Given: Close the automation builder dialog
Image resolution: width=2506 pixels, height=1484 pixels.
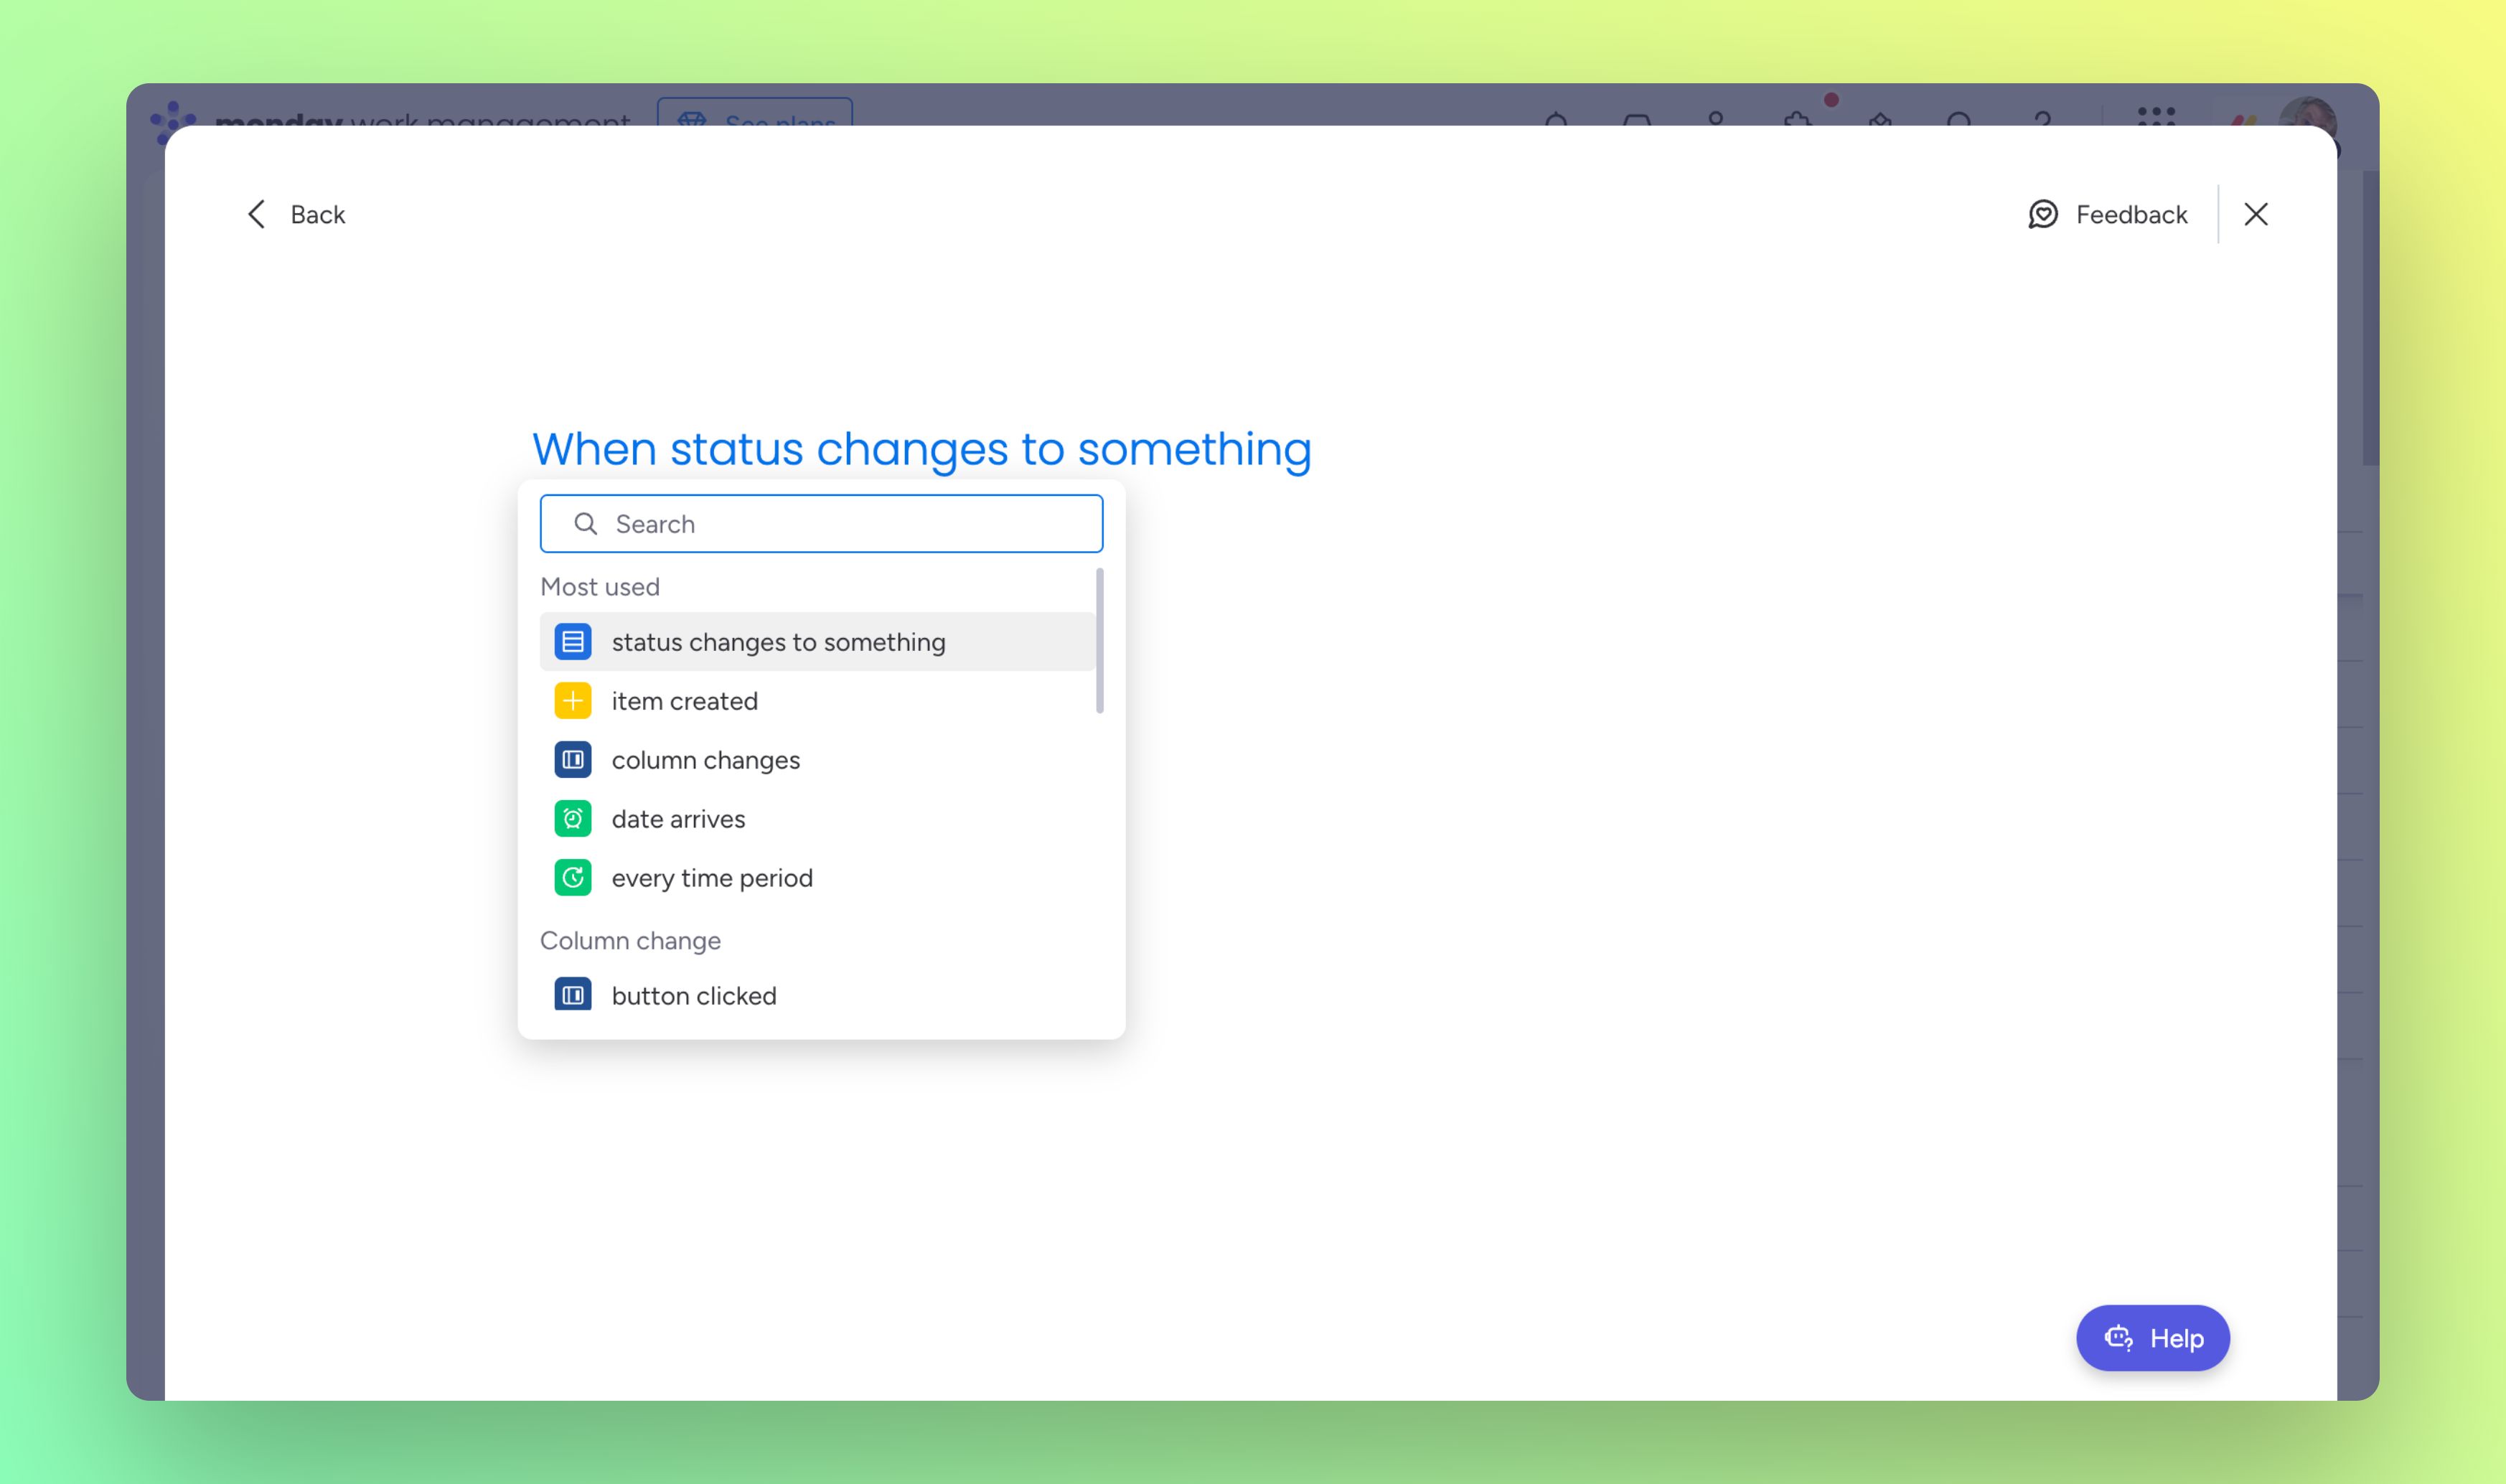Looking at the screenshot, I should [2255, 214].
